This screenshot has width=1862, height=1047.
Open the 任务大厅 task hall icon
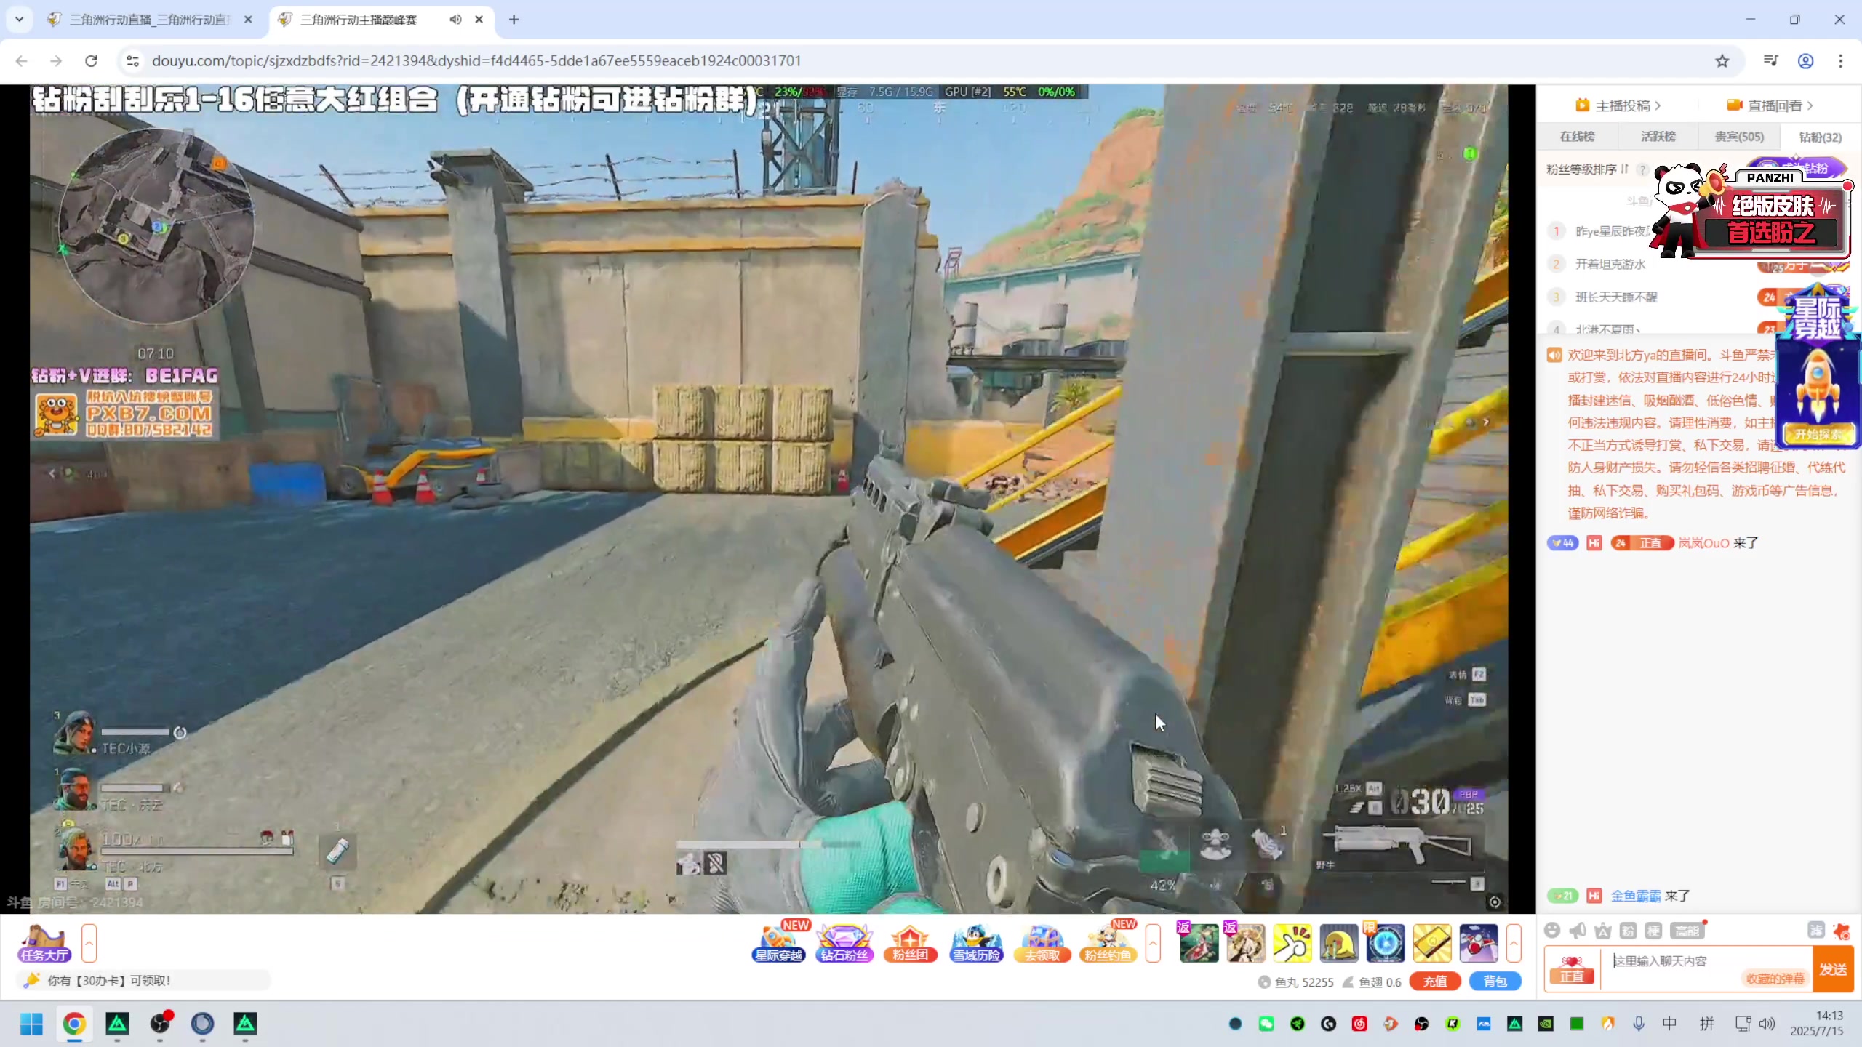tap(44, 944)
